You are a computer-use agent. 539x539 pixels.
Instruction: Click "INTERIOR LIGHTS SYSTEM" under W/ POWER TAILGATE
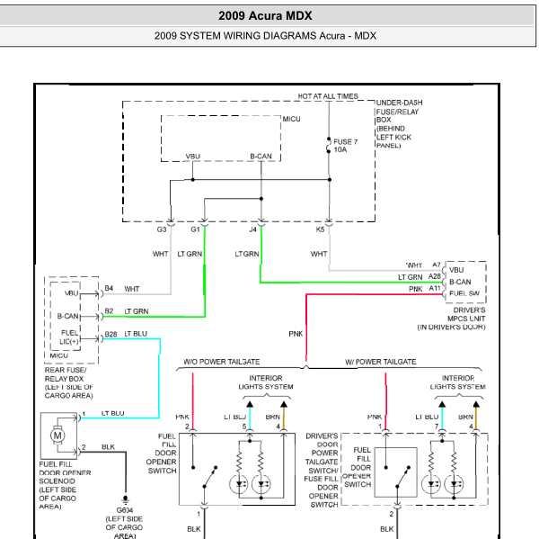457,382
